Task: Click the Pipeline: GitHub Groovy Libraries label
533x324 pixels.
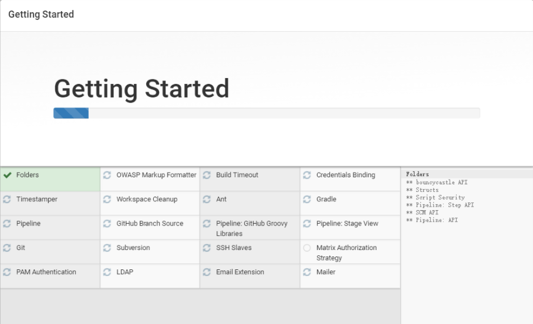Action: click(x=252, y=228)
